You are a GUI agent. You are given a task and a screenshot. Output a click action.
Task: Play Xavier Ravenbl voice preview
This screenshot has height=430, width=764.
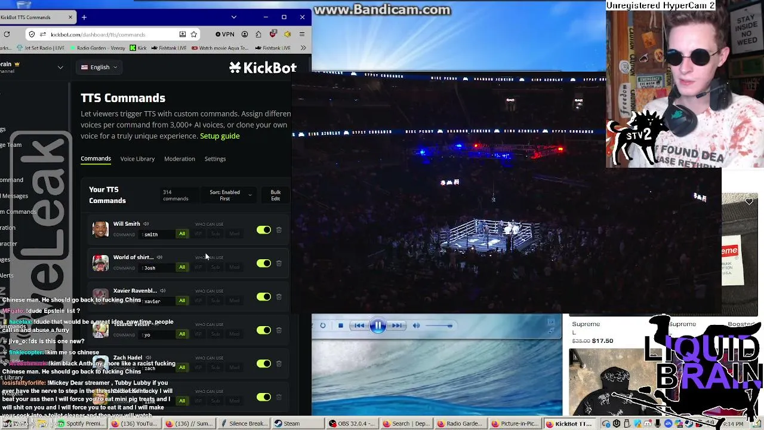click(x=162, y=291)
